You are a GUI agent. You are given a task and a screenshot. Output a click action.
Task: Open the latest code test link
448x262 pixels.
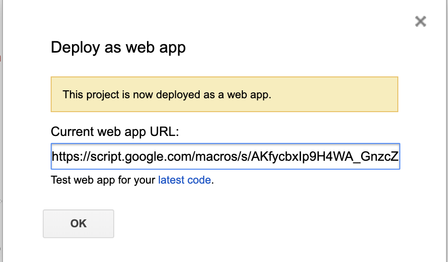coord(185,180)
